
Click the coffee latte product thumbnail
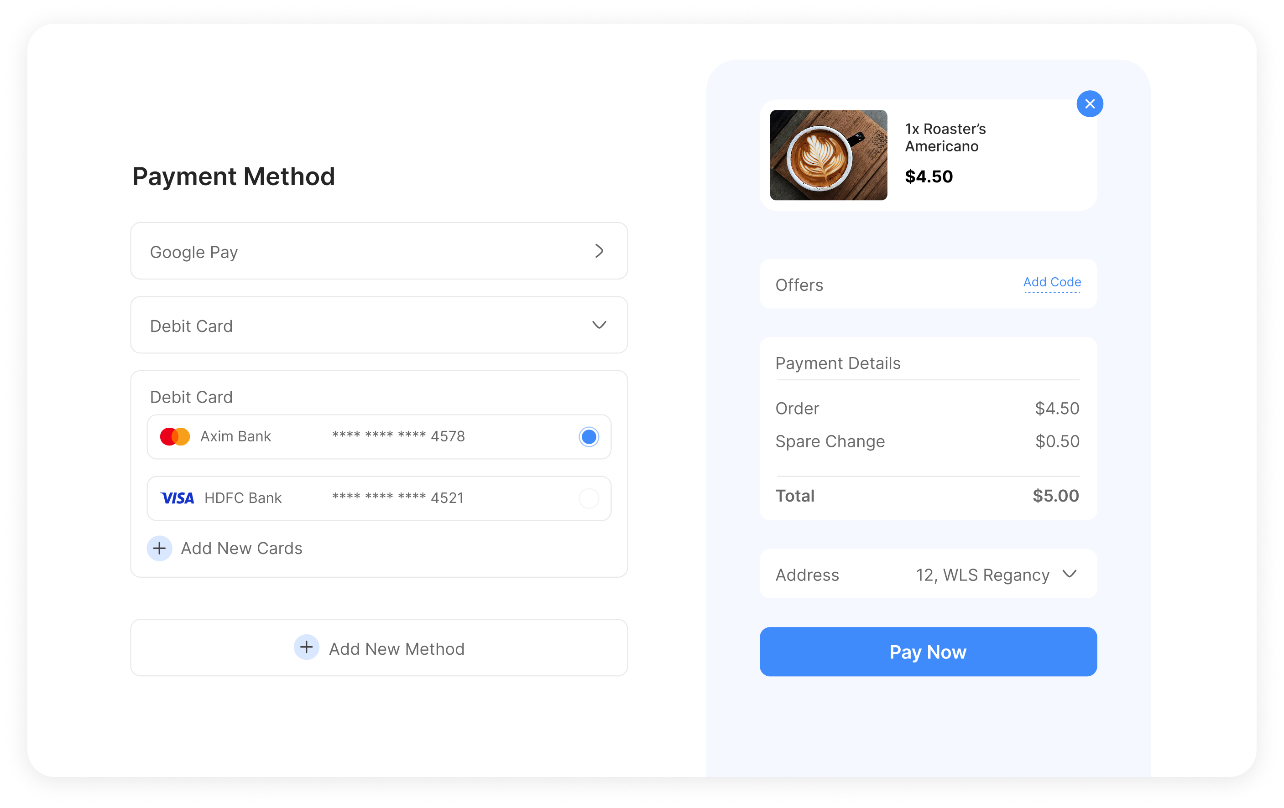pos(828,155)
